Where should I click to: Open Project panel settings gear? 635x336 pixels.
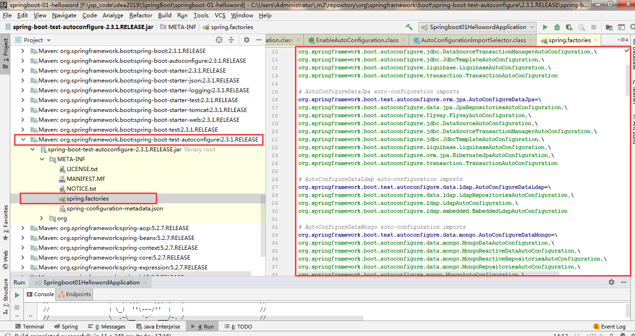tap(247, 40)
